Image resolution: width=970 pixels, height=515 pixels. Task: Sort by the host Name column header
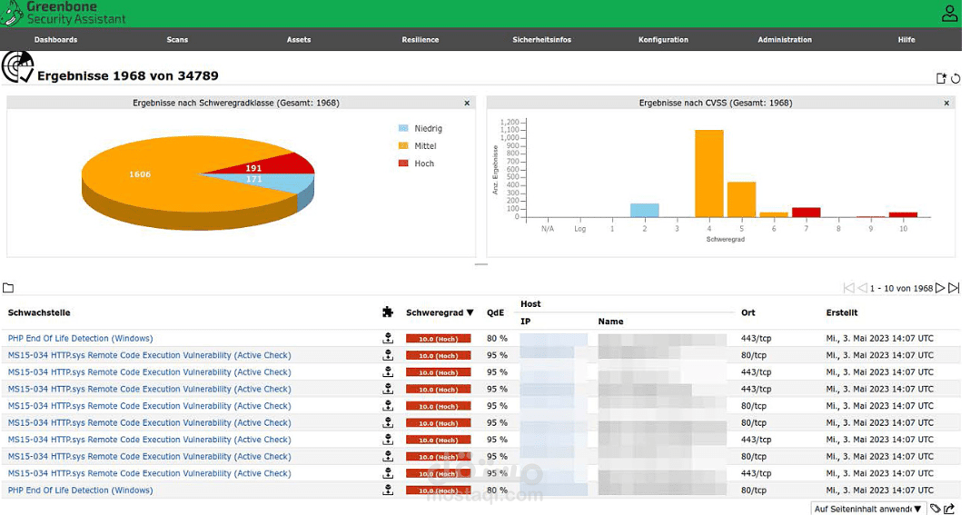click(610, 322)
